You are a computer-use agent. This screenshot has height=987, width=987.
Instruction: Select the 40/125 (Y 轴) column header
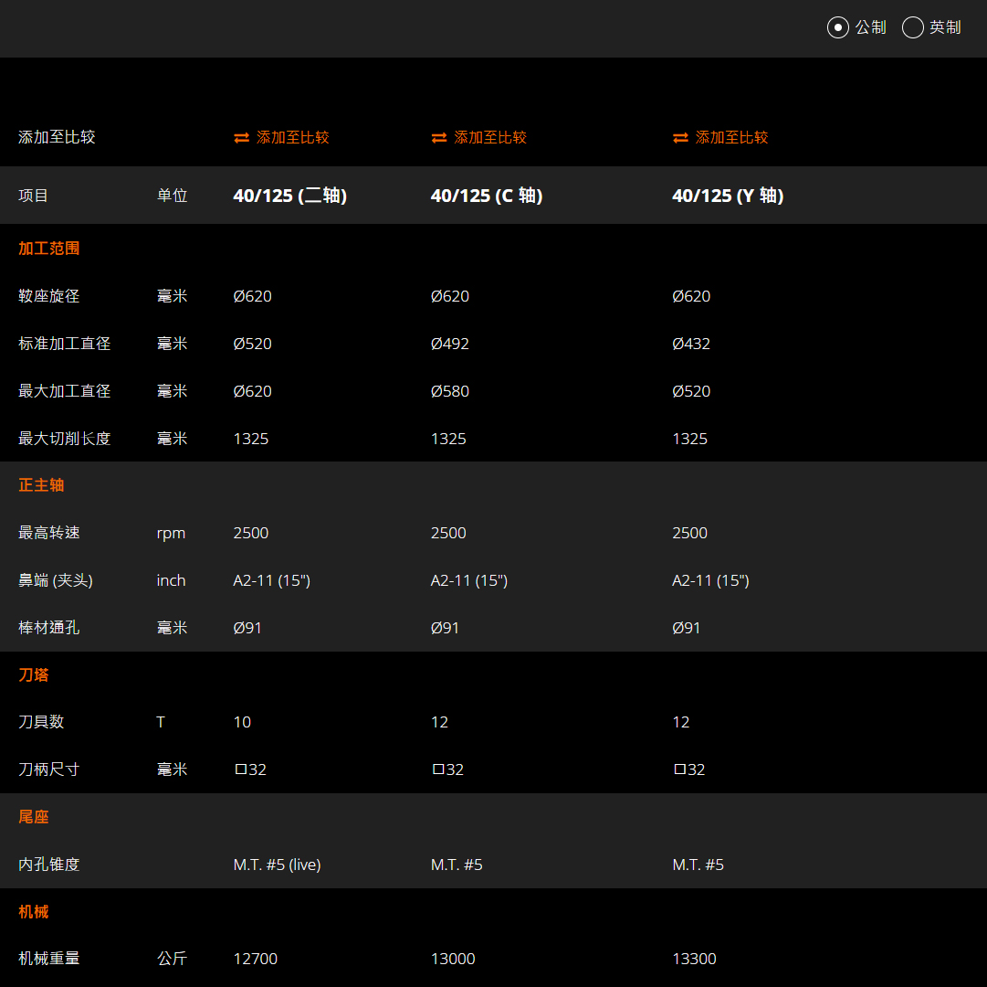[x=728, y=196]
